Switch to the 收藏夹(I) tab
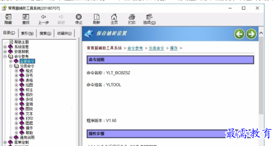Image resolution: width=275 pixels, height=146 pixels. click(x=64, y=33)
